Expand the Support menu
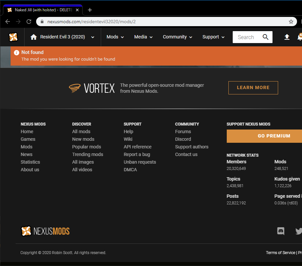 coord(213,37)
